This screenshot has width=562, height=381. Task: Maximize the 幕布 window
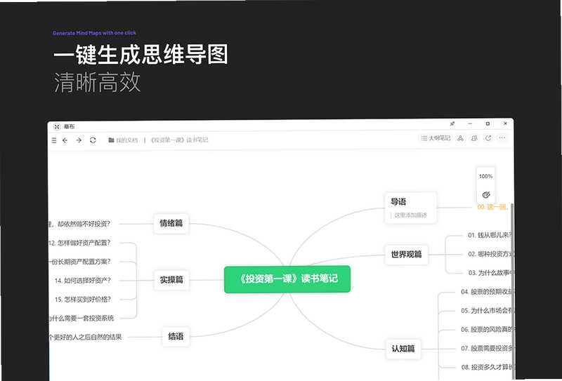(x=488, y=123)
